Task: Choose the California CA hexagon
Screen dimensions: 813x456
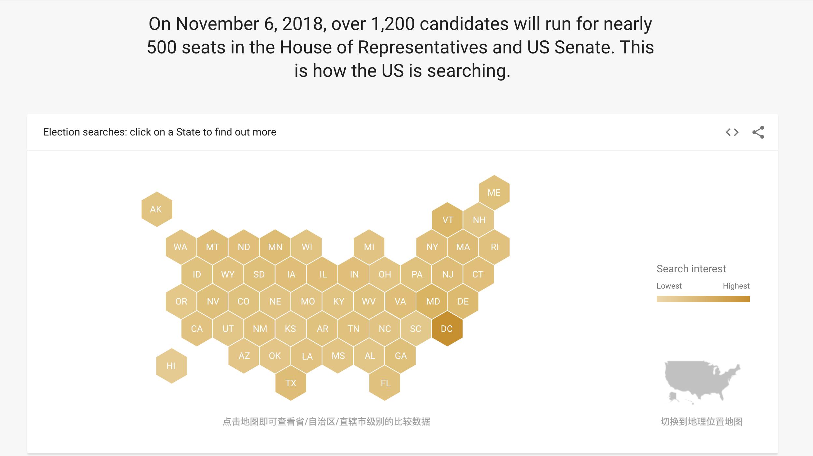Action: pyautogui.click(x=197, y=329)
